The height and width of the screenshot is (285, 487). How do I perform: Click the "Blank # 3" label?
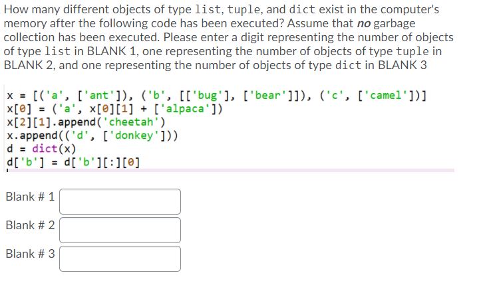pyautogui.click(x=30, y=254)
